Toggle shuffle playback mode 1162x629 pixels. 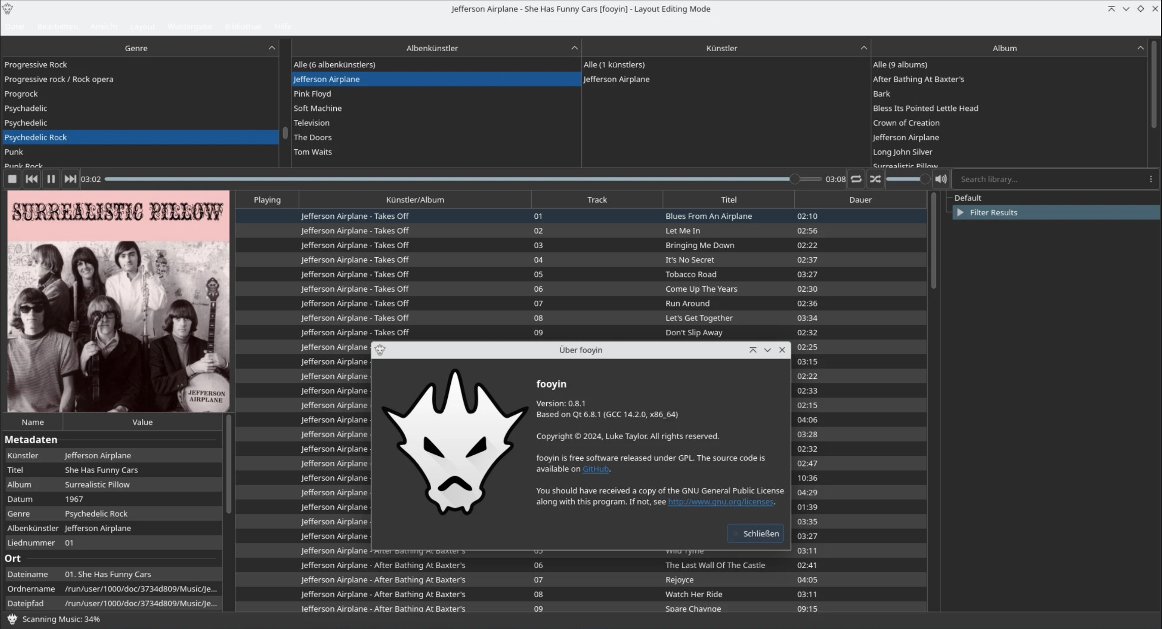[875, 179]
